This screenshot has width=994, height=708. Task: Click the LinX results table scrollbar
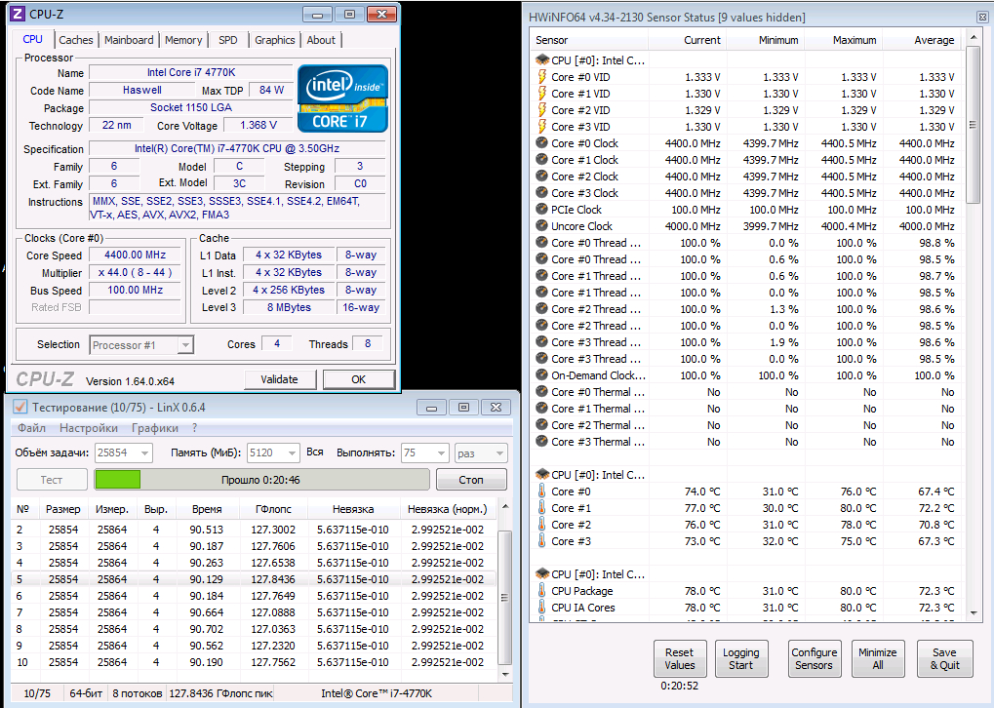505,589
